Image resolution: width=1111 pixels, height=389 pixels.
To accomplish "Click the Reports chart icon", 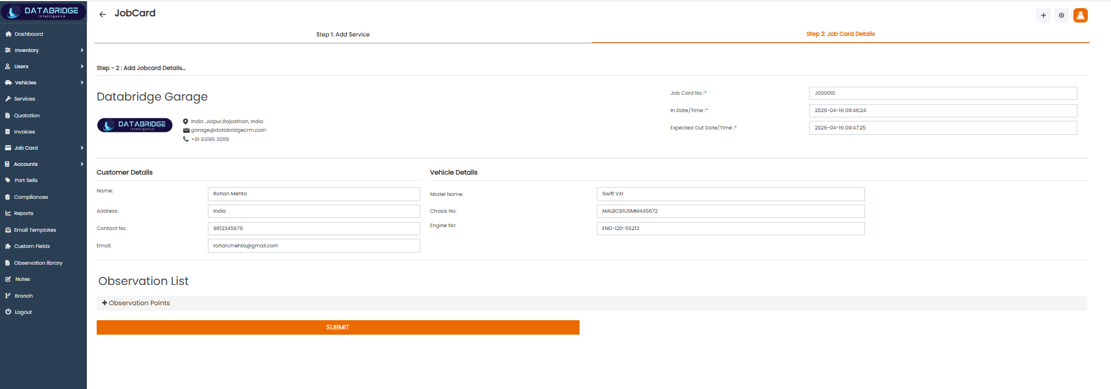I will (x=8, y=213).
